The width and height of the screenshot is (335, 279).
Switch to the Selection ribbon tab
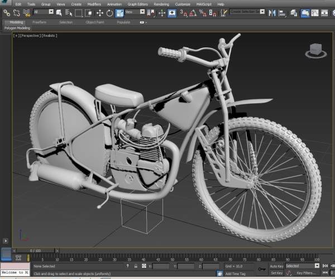[66, 22]
